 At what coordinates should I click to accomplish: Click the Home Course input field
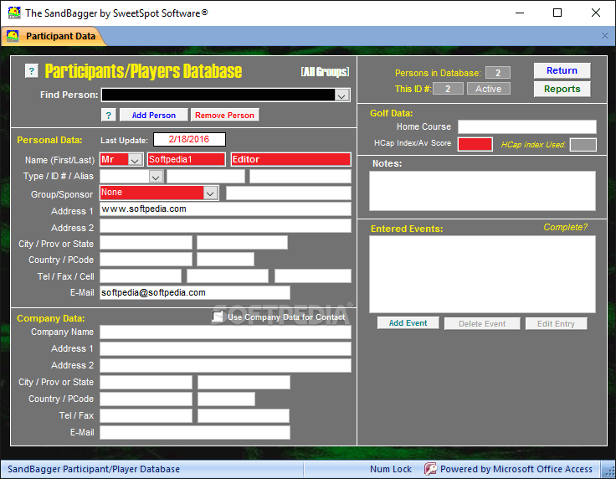click(x=526, y=127)
